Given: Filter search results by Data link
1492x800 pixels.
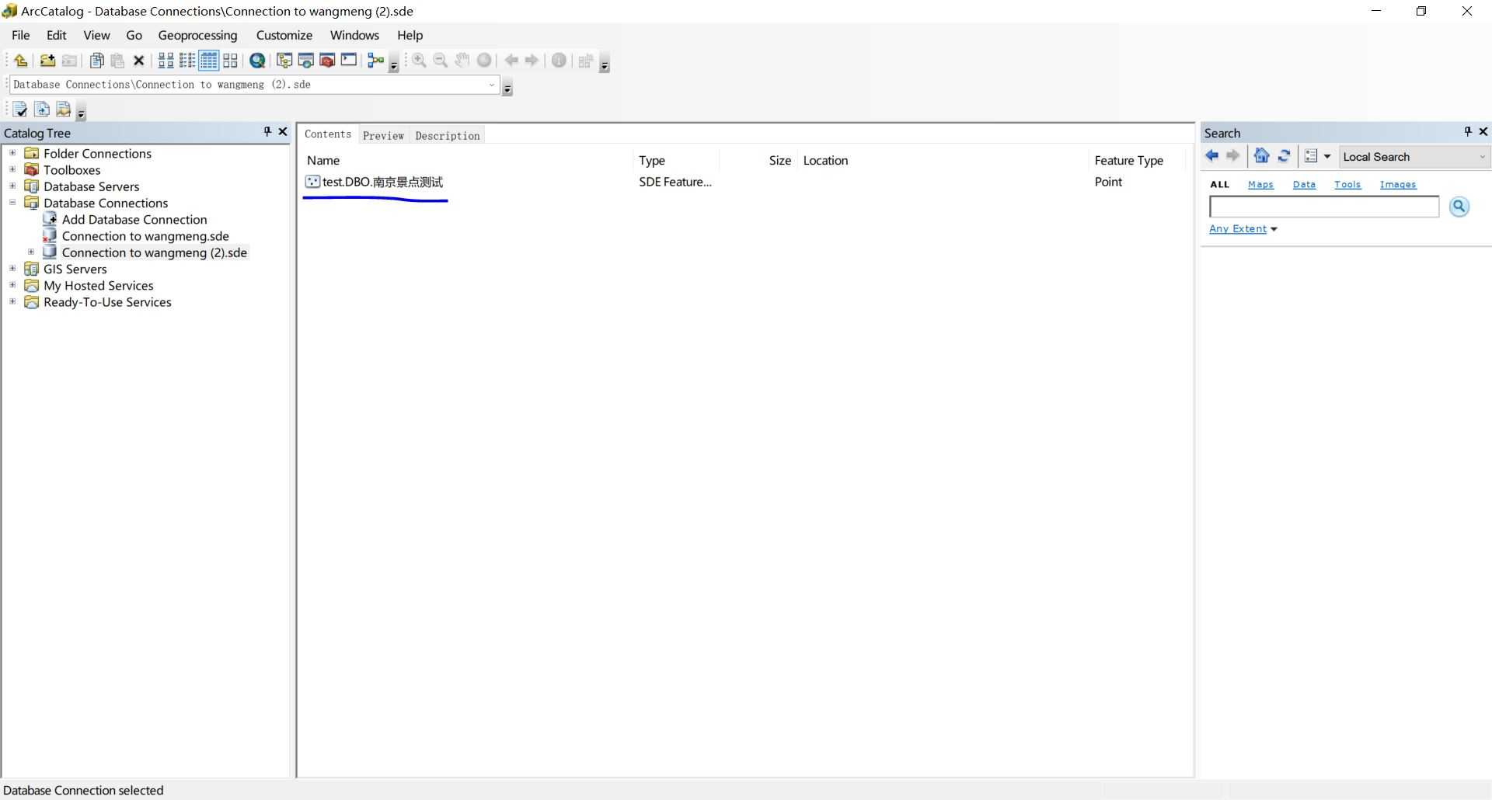Looking at the screenshot, I should [x=1304, y=185].
